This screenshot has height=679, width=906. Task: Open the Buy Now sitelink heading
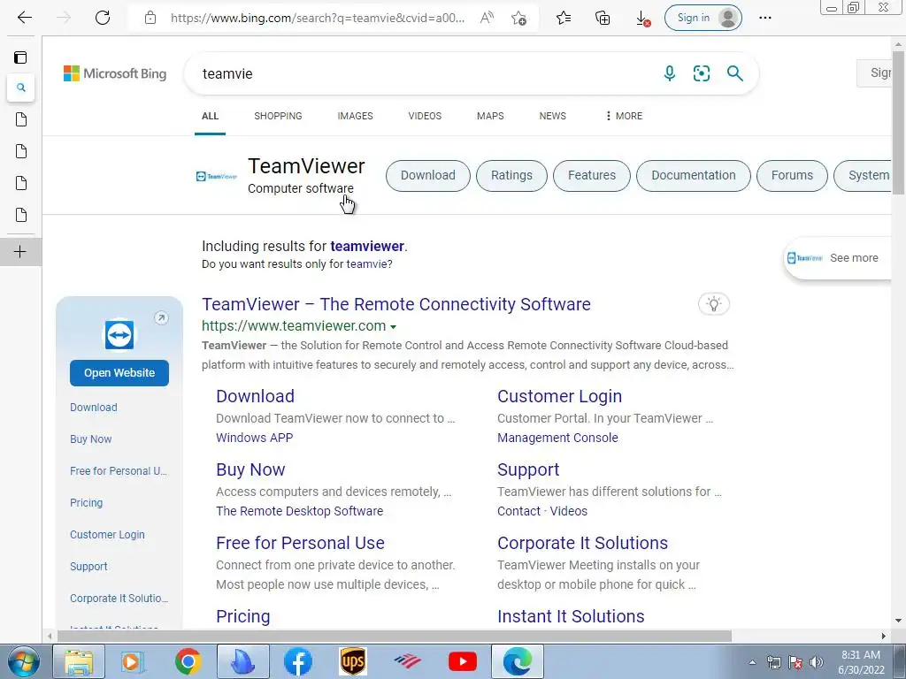pos(250,470)
